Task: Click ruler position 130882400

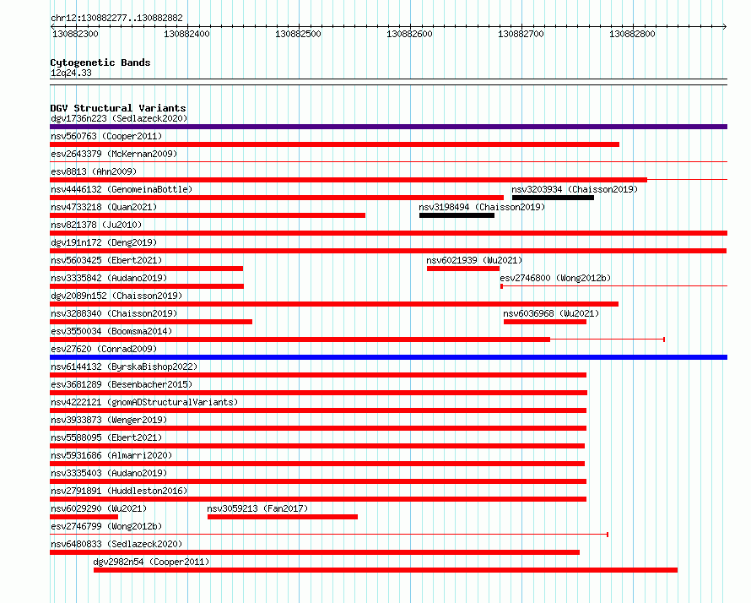Action: (x=186, y=34)
